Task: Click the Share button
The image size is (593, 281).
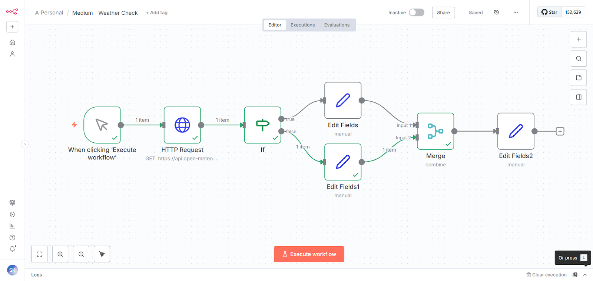Action: point(443,13)
